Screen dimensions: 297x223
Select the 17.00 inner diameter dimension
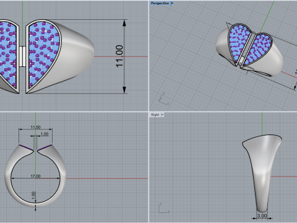(35, 176)
